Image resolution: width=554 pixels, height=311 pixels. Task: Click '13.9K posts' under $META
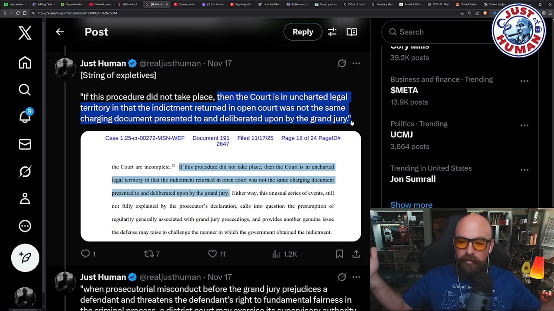click(x=409, y=102)
